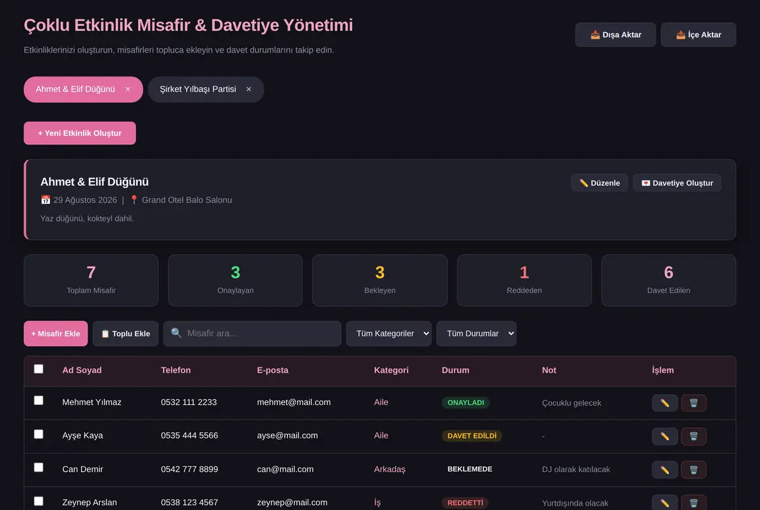This screenshot has height=510, width=760.
Task: Click the email mehmet@mail.com
Action: (294, 402)
